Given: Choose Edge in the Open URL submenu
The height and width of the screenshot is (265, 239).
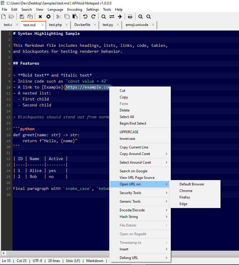Looking at the screenshot, I should tap(195, 204).
